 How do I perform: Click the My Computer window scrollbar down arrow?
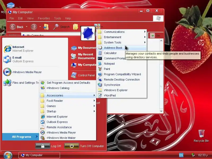coord(161,111)
